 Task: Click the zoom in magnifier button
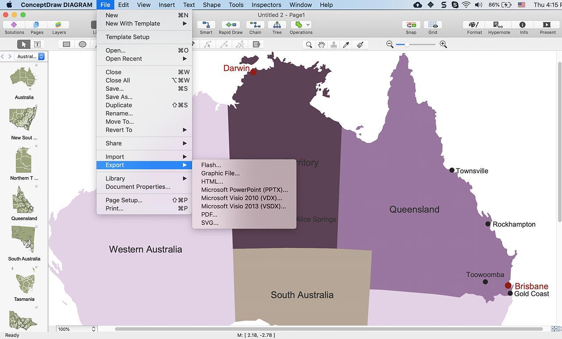tap(443, 44)
